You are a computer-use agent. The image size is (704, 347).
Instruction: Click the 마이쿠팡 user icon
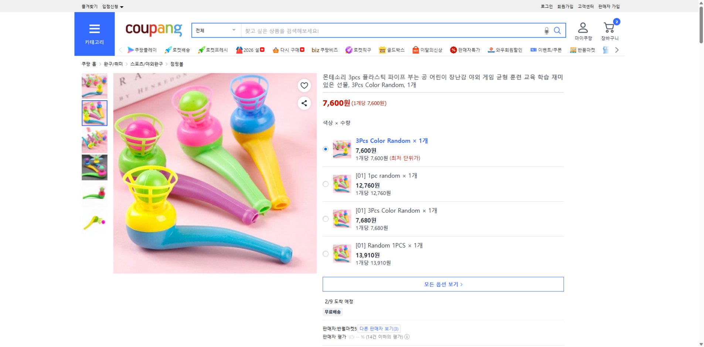click(x=583, y=27)
